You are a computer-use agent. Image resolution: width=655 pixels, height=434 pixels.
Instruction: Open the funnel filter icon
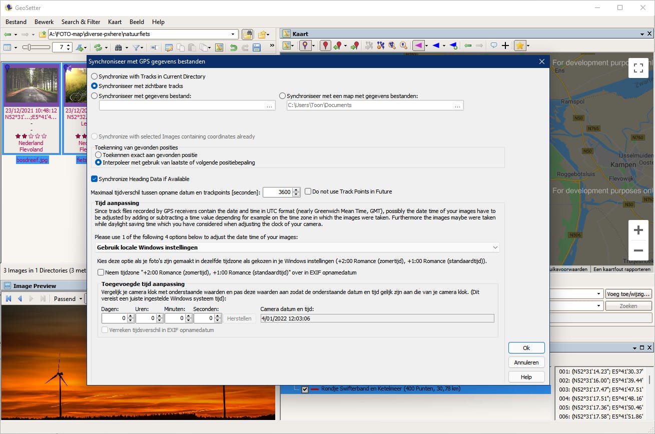tap(136, 47)
